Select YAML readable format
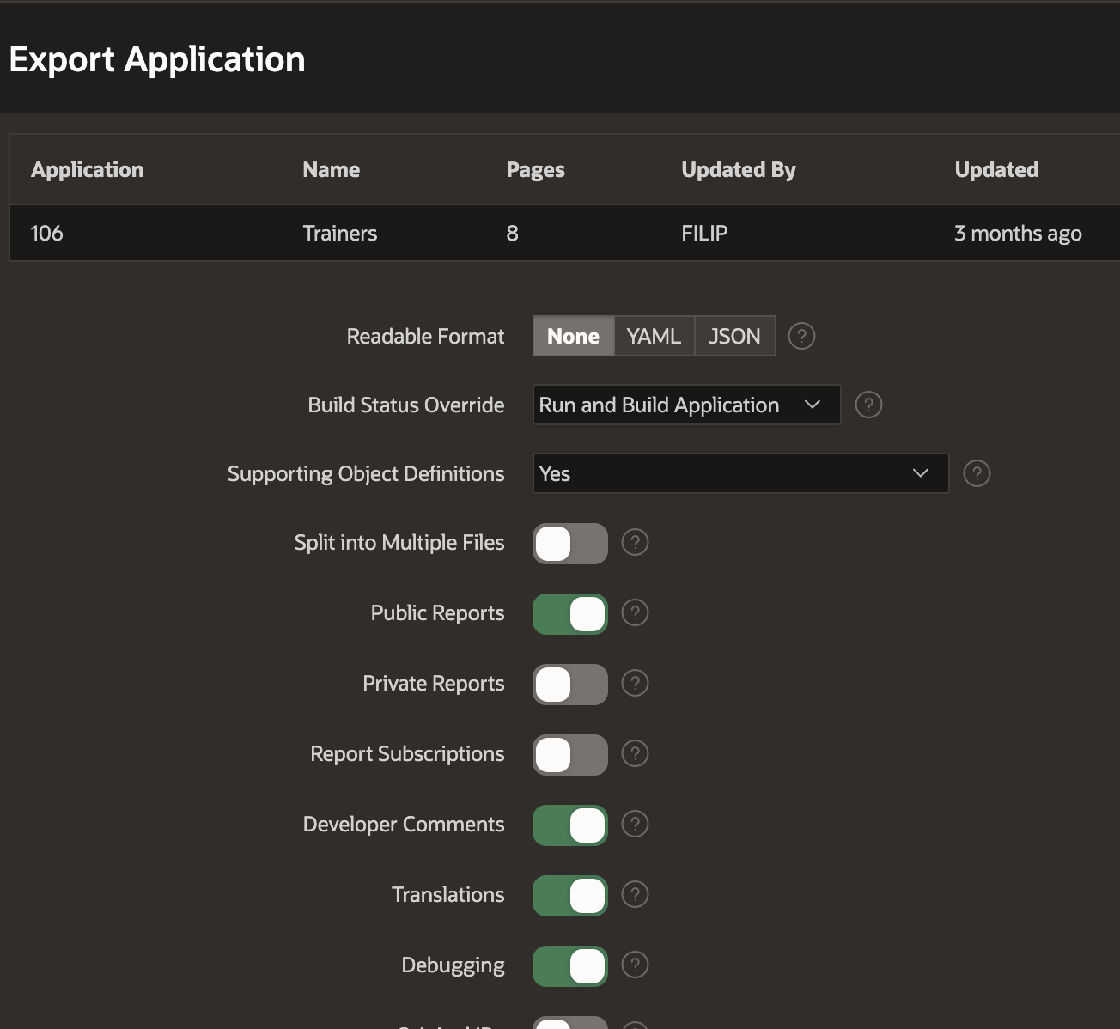The image size is (1120, 1029). 654,336
